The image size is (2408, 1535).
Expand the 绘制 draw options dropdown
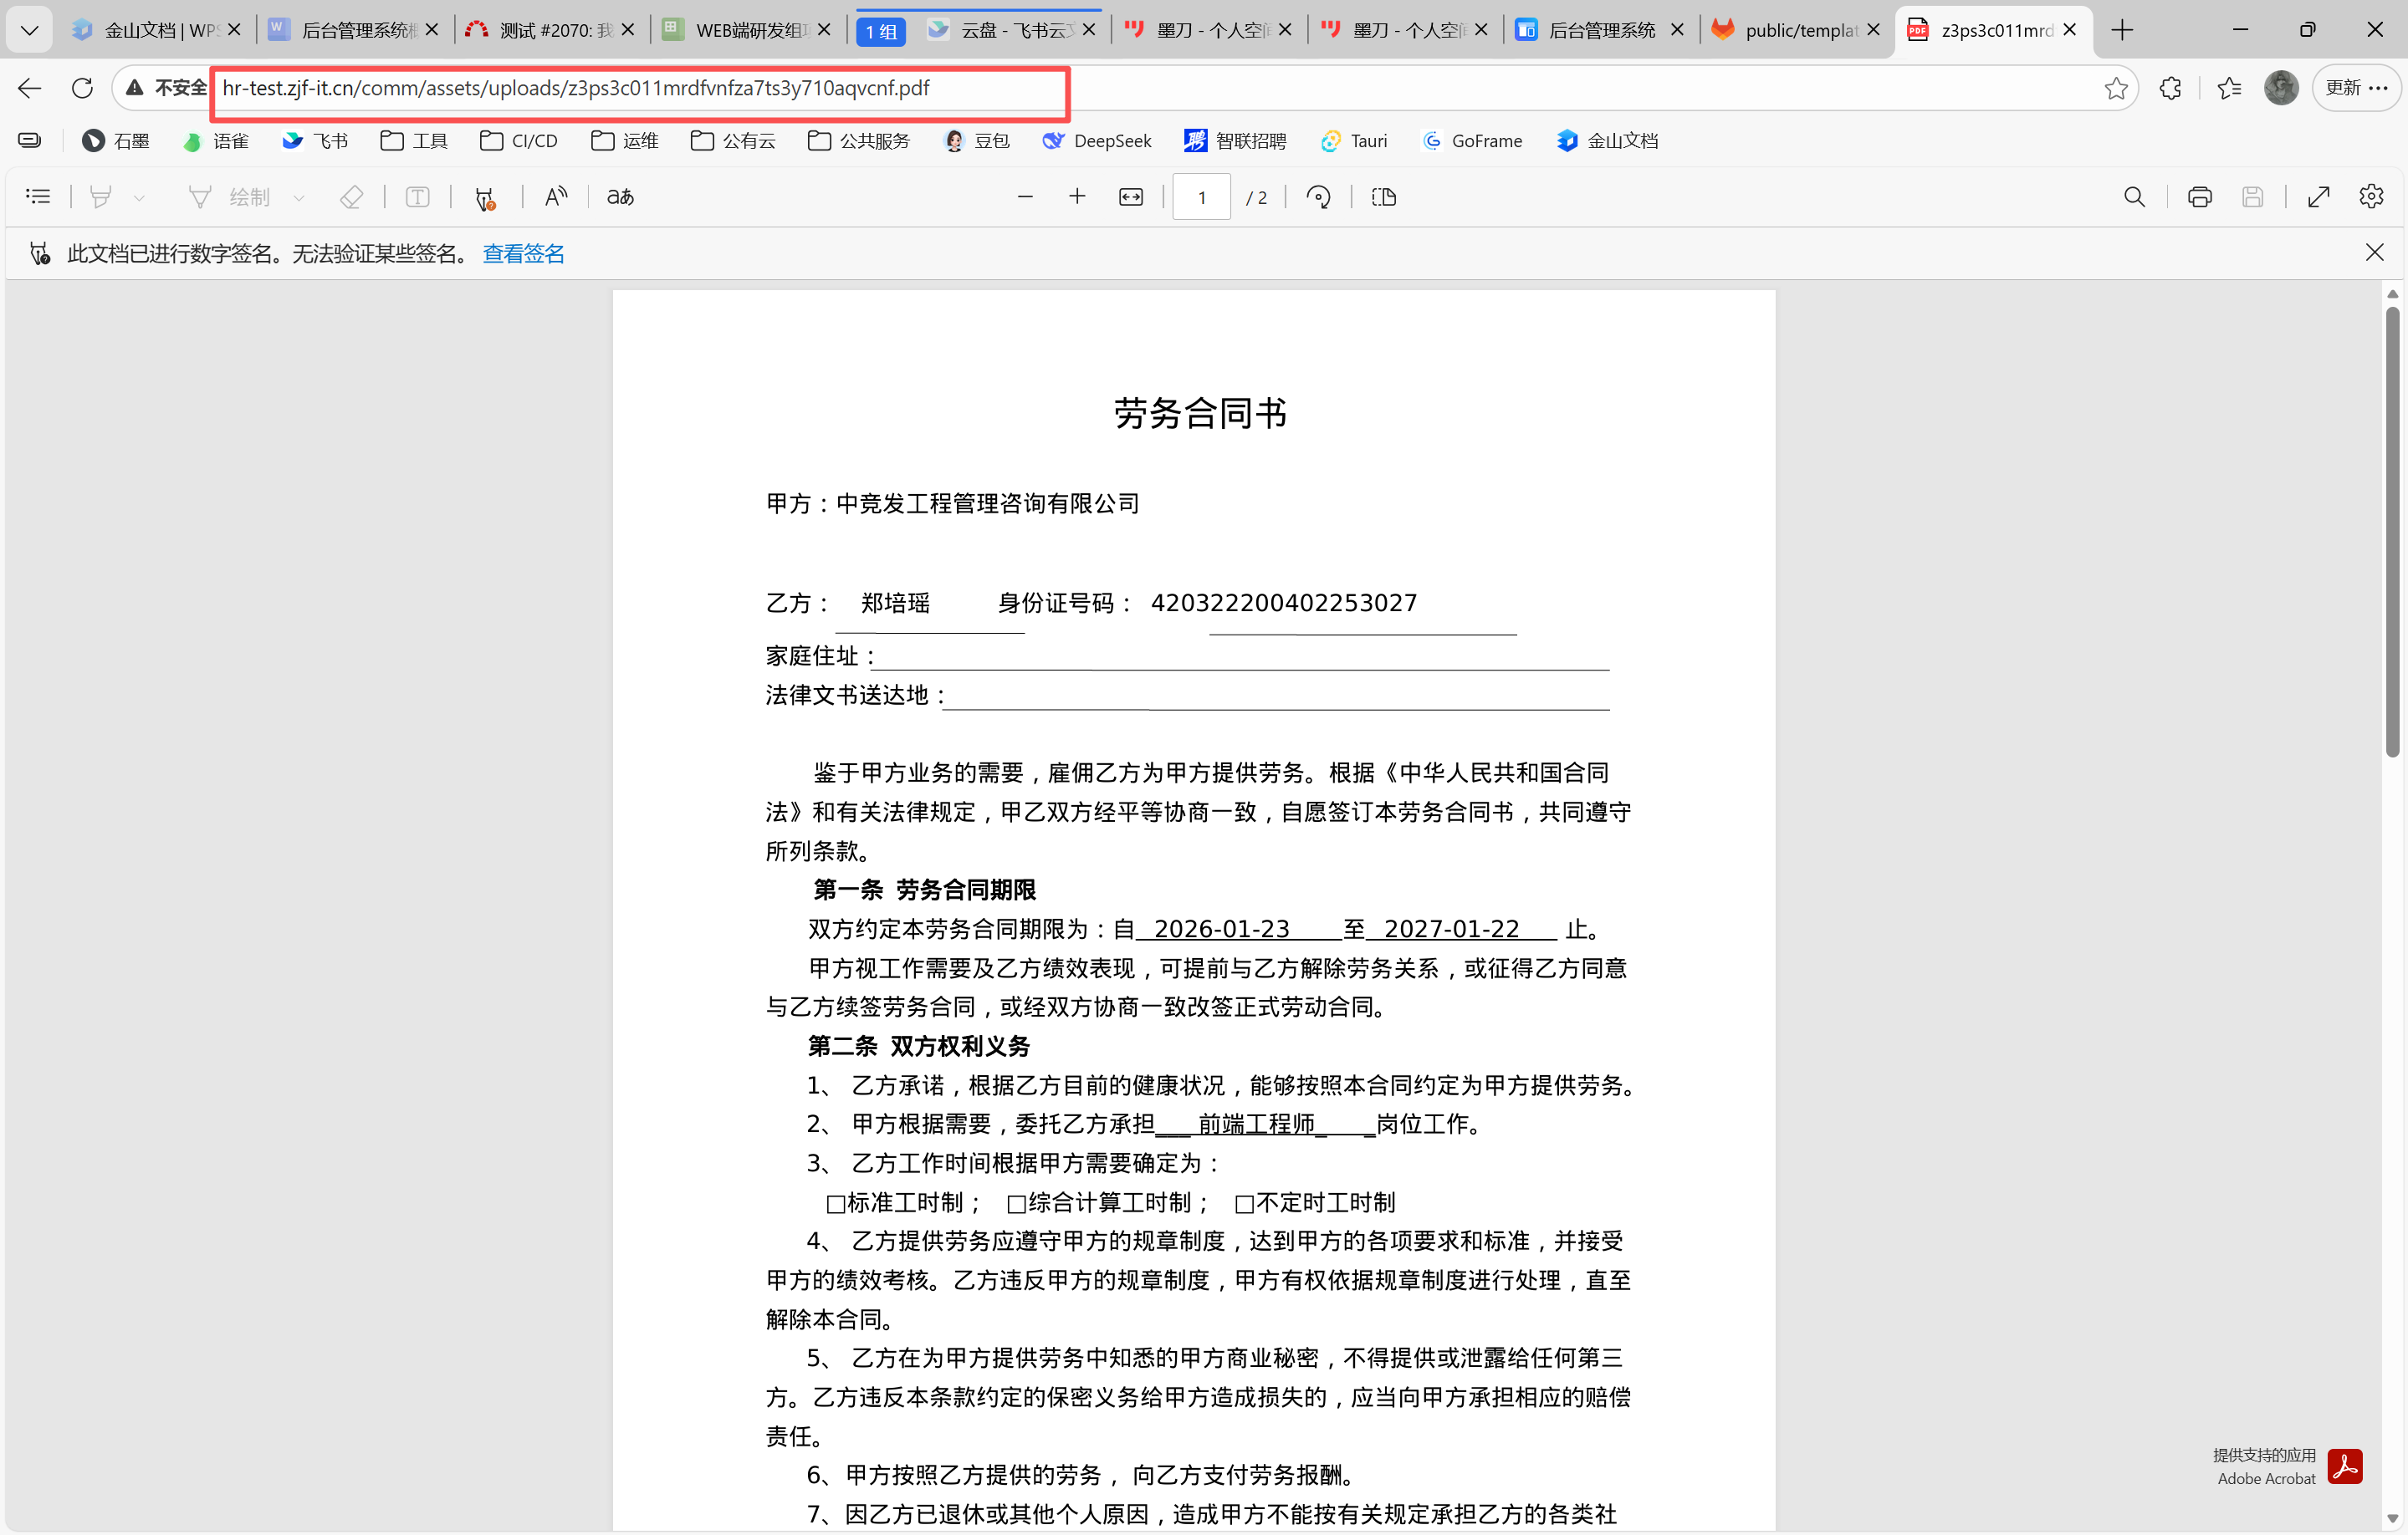point(299,198)
